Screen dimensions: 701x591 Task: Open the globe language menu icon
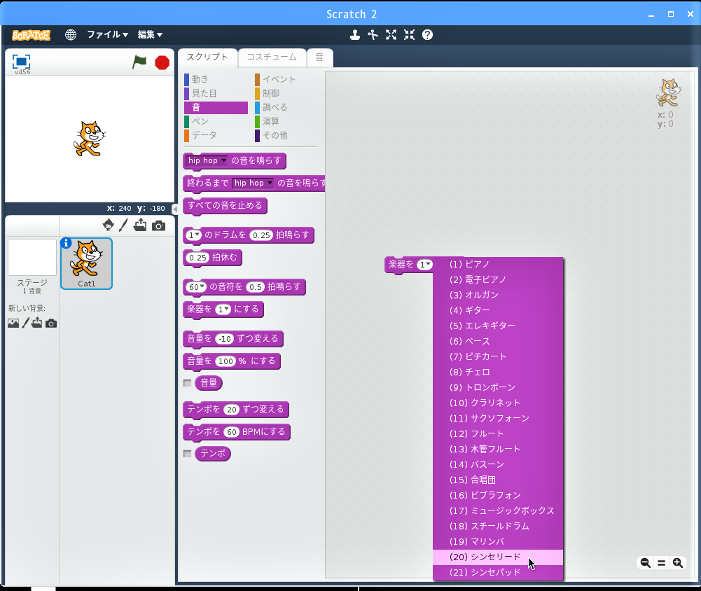[x=71, y=34]
